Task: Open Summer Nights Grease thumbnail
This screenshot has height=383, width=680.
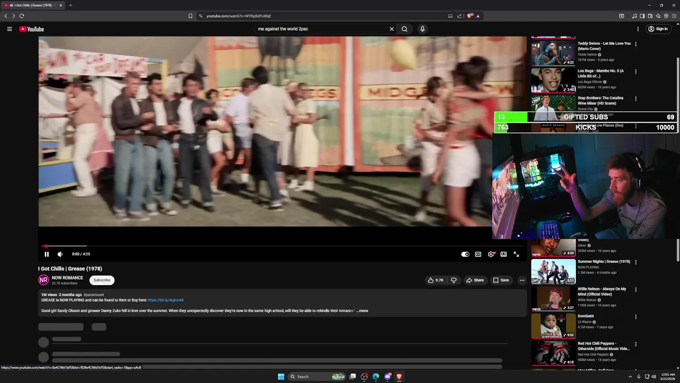Action: click(553, 271)
